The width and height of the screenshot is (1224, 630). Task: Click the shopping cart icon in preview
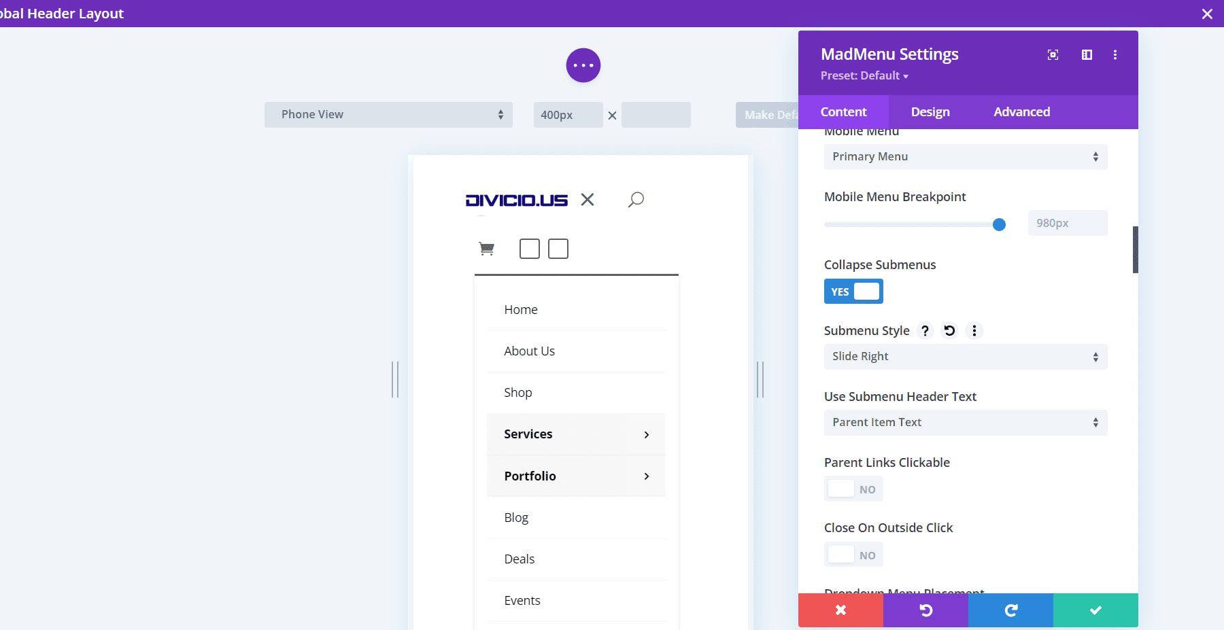point(486,249)
